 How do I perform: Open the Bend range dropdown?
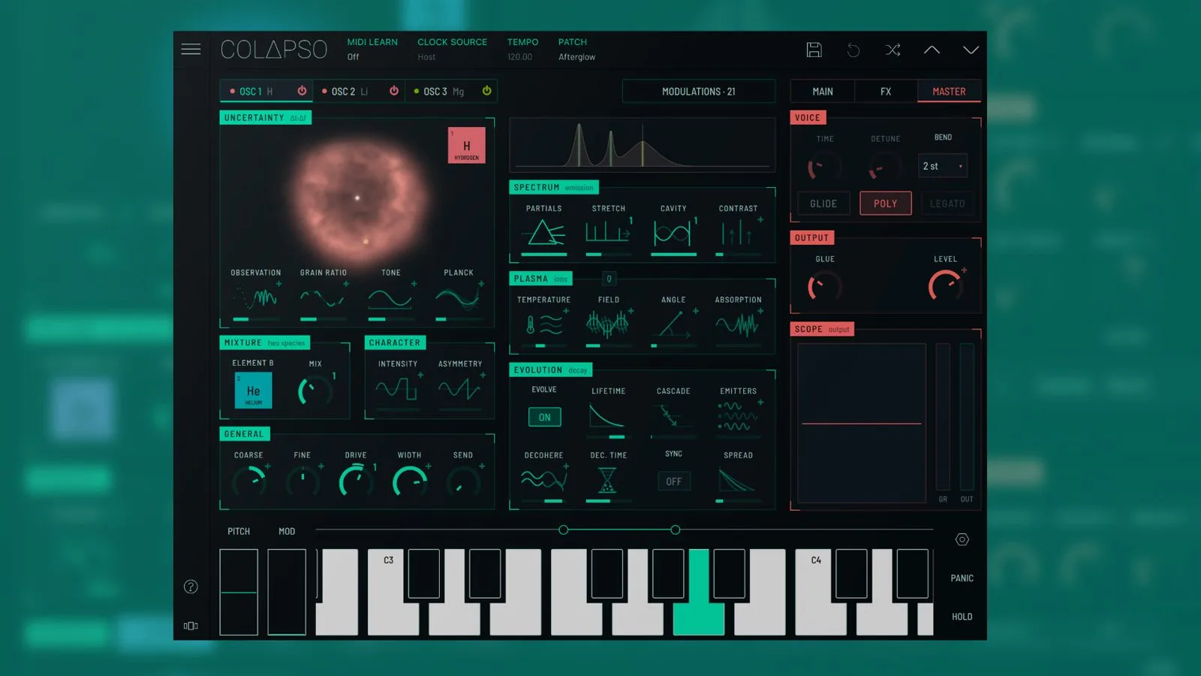(943, 166)
